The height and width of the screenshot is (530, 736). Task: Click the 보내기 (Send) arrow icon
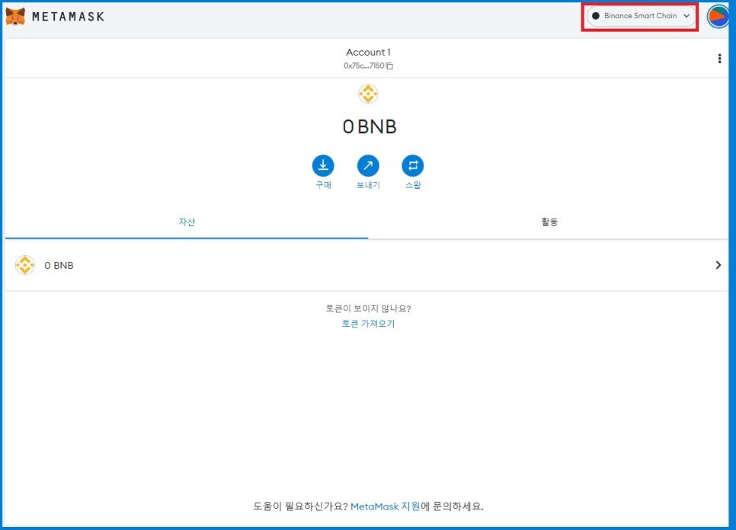tap(368, 165)
